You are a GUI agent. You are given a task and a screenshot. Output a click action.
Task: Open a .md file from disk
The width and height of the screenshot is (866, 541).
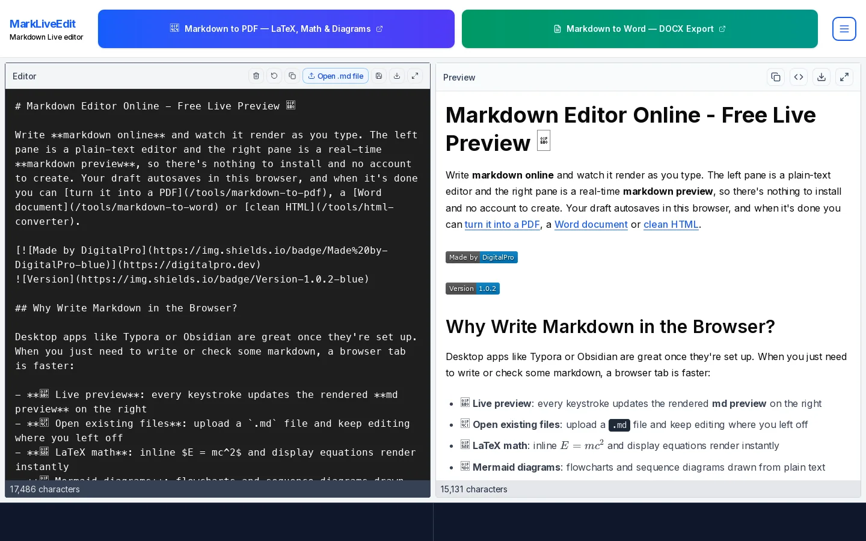tap(336, 76)
